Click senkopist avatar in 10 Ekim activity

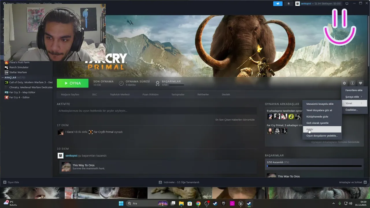click(x=60, y=156)
